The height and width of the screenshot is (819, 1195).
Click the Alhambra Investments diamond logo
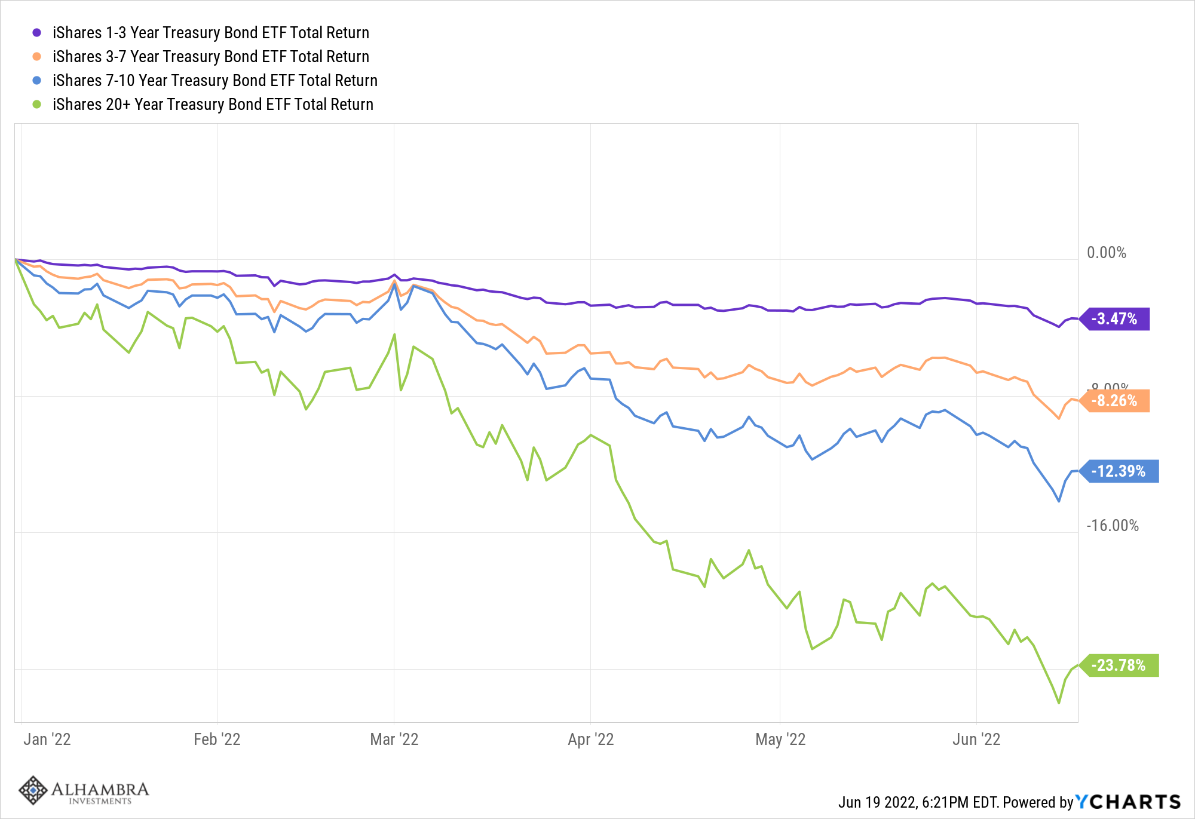tap(33, 790)
